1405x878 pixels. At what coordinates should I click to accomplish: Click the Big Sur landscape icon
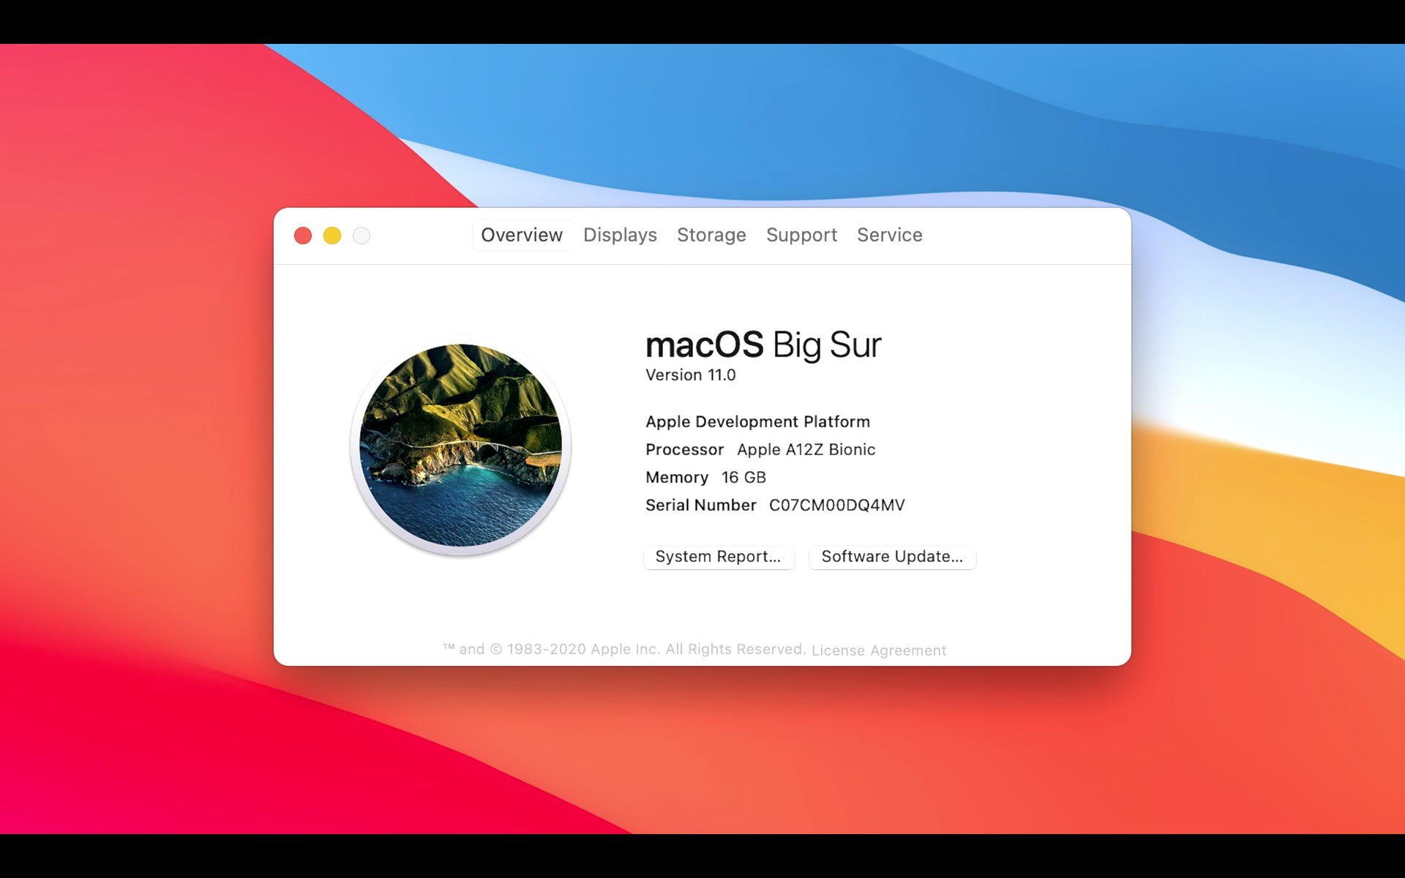click(461, 446)
